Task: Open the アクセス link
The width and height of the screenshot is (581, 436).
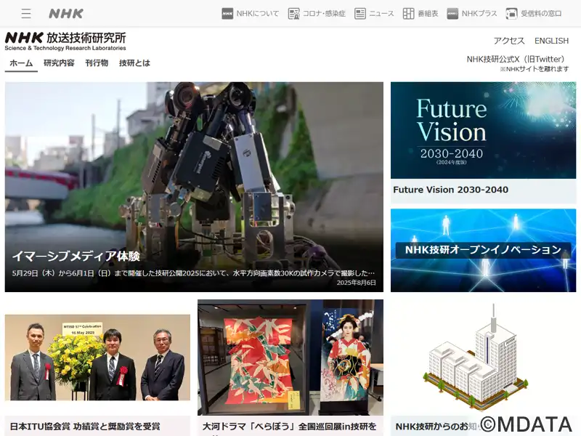Action: coord(509,41)
